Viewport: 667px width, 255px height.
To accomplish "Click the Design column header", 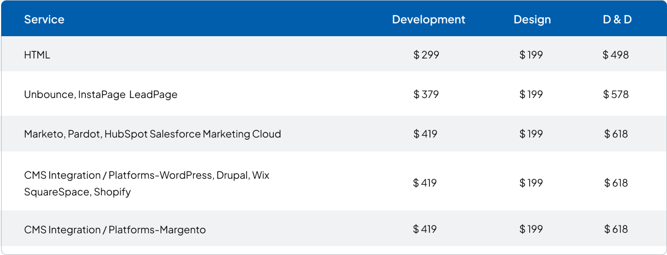I will pyautogui.click(x=532, y=19).
